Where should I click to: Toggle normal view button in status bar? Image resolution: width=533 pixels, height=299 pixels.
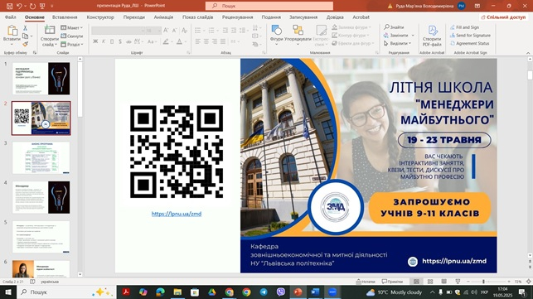[416, 282]
